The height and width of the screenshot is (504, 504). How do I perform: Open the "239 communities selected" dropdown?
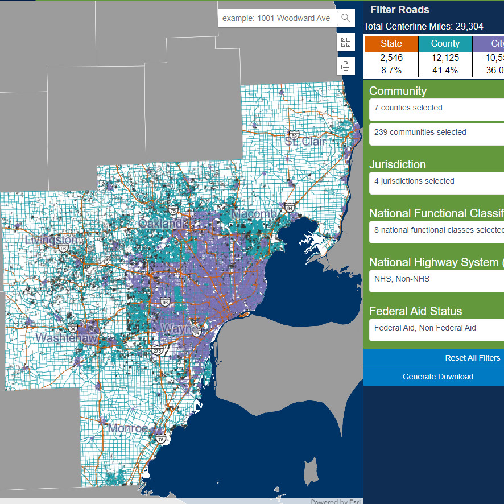click(x=436, y=132)
